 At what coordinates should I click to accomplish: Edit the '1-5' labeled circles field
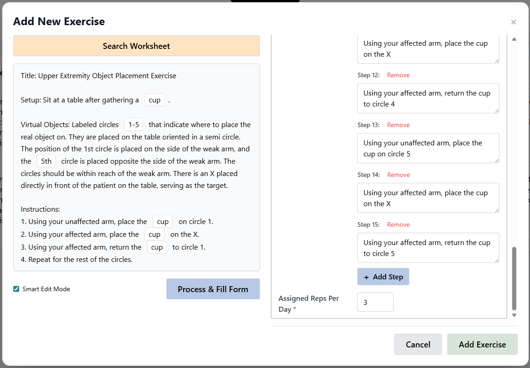tap(134, 125)
